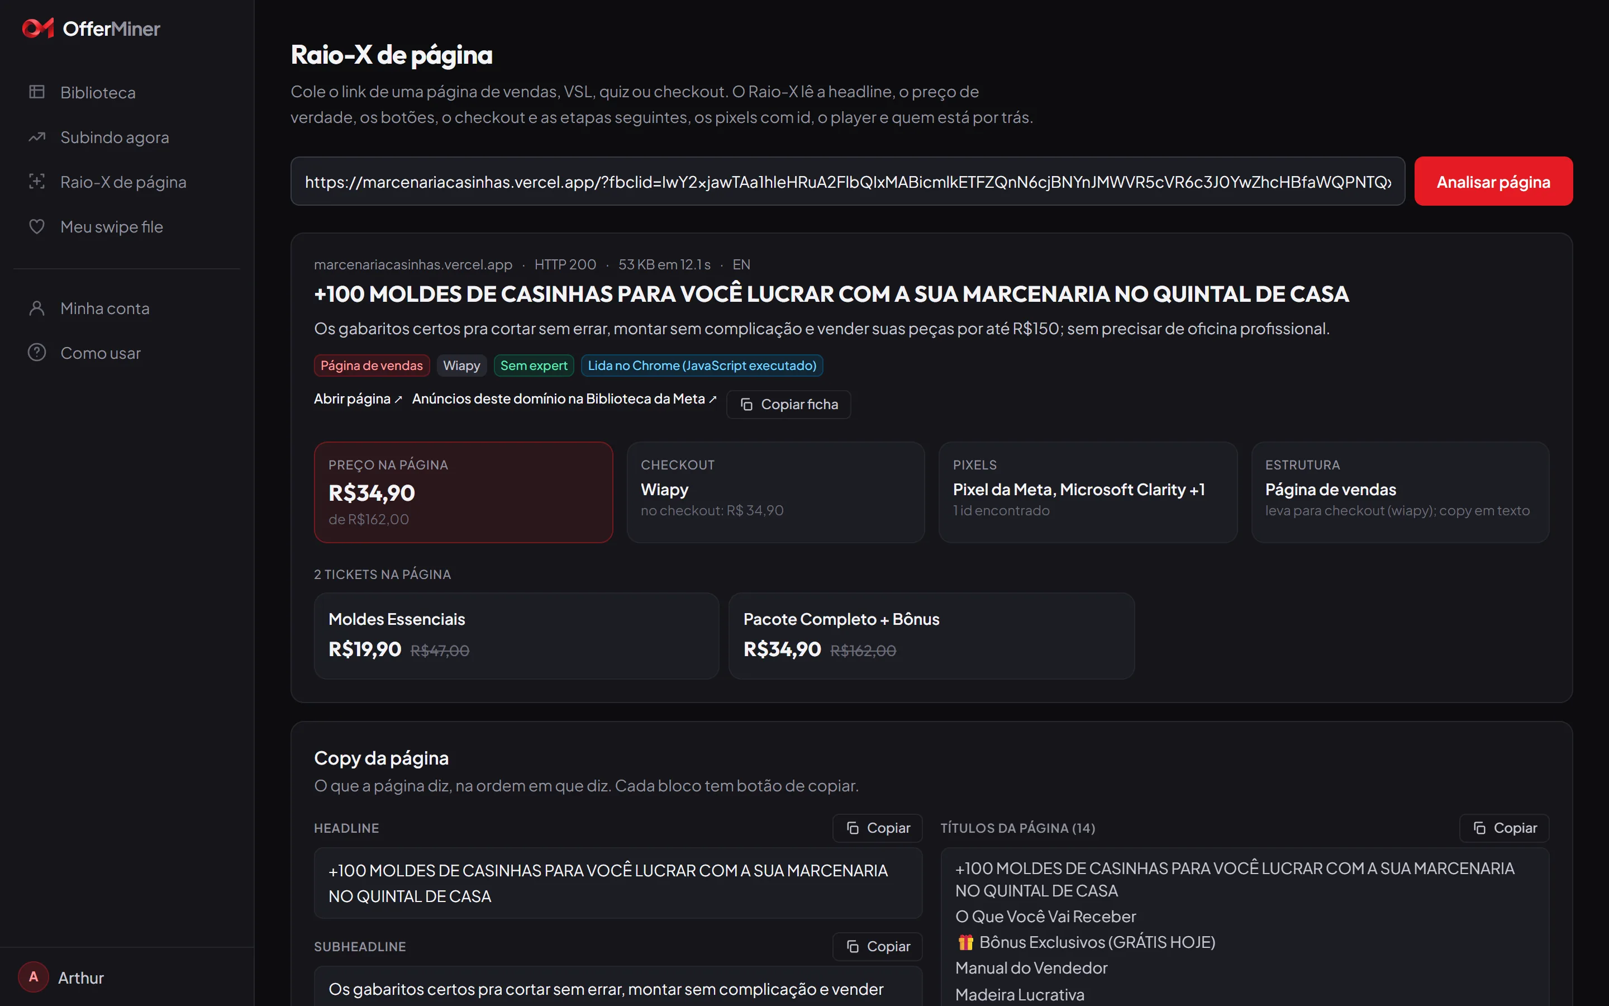Click the Meu swipe file heart icon
The height and width of the screenshot is (1006, 1609).
click(x=36, y=226)
